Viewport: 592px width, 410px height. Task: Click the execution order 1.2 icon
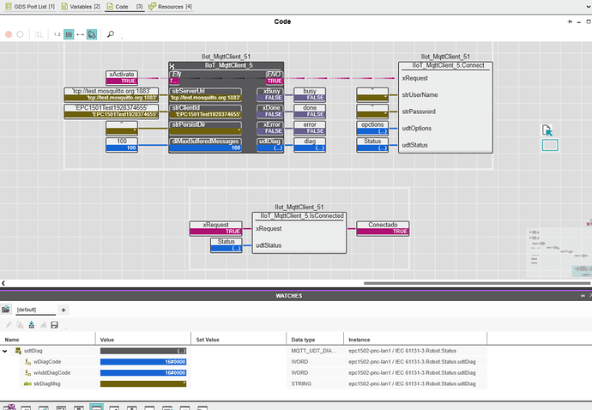(x=57, y=34)
